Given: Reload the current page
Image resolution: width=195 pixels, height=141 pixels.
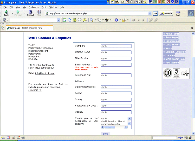Looking at the screenshot, I should (30, 13).
